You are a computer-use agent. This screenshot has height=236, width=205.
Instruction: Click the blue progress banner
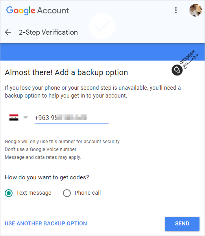click(x=102, y=52)
